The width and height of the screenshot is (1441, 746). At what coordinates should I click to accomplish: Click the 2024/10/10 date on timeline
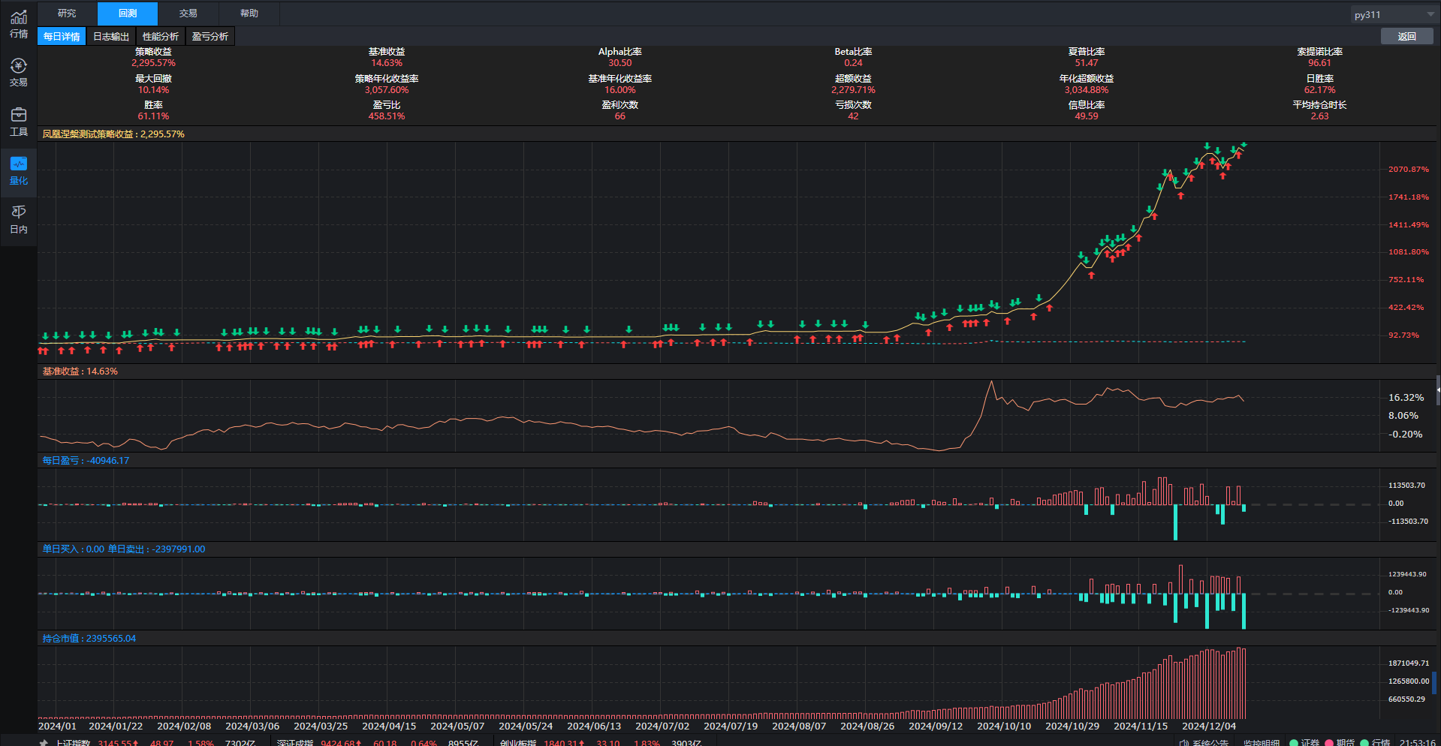pyautogui.click(x=1004, y=726)
